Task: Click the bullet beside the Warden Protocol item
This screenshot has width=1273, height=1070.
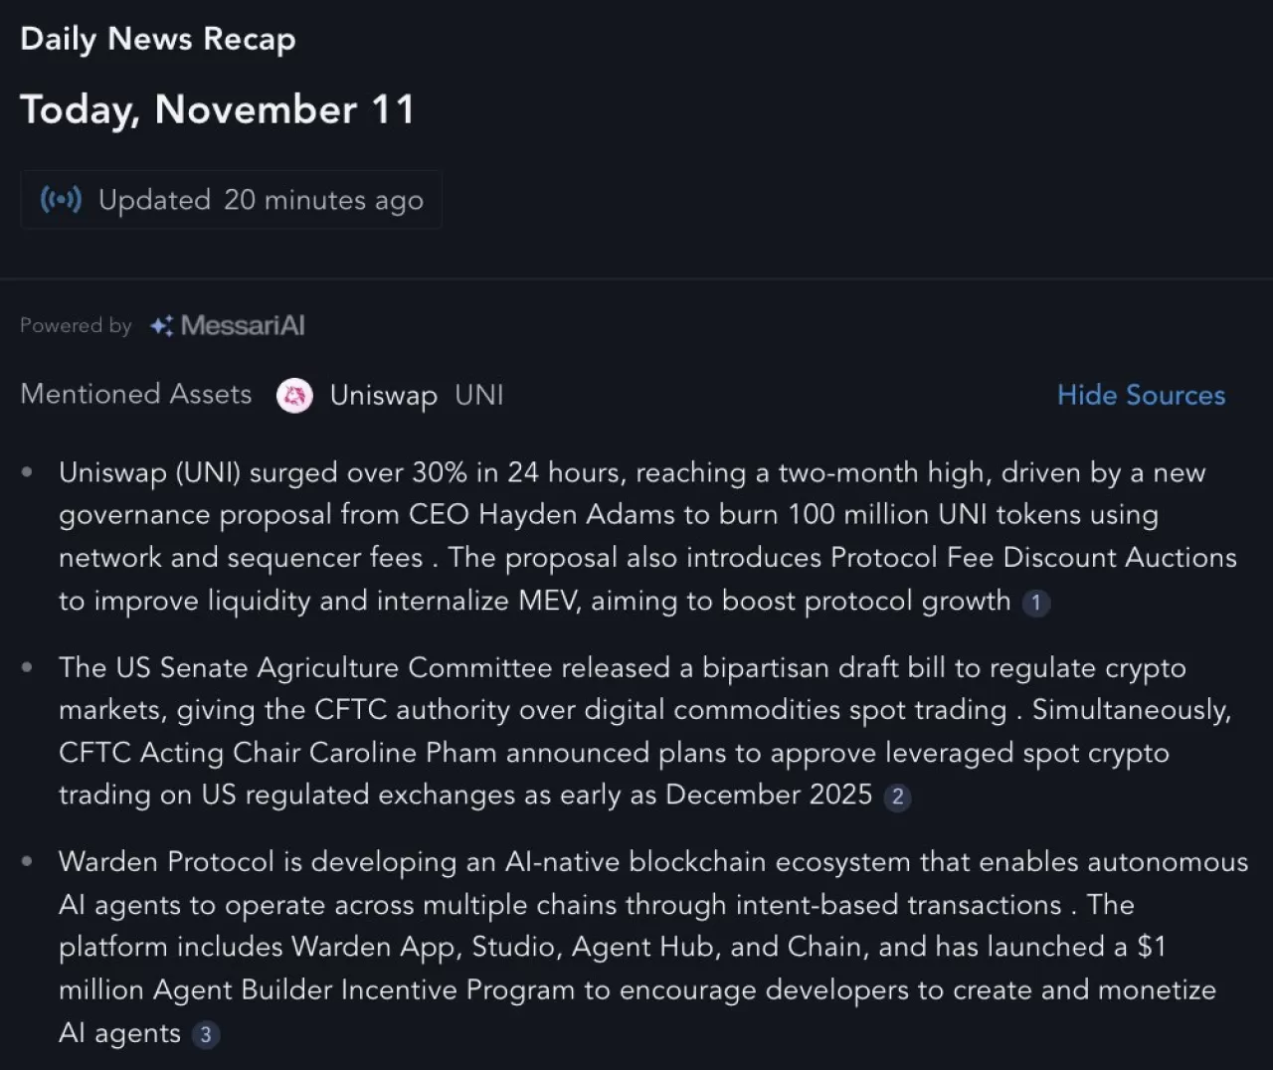Action: (x=28, y=861)
